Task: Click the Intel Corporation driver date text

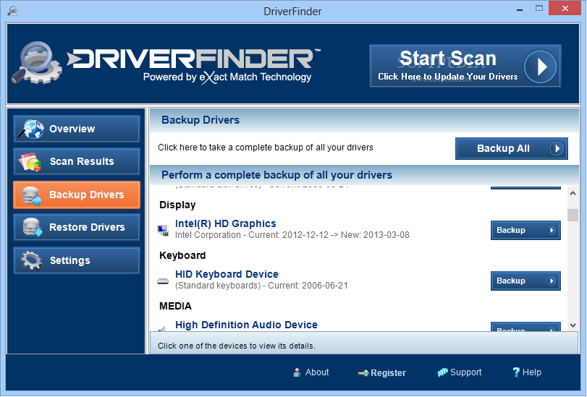Action: (292, 235)
